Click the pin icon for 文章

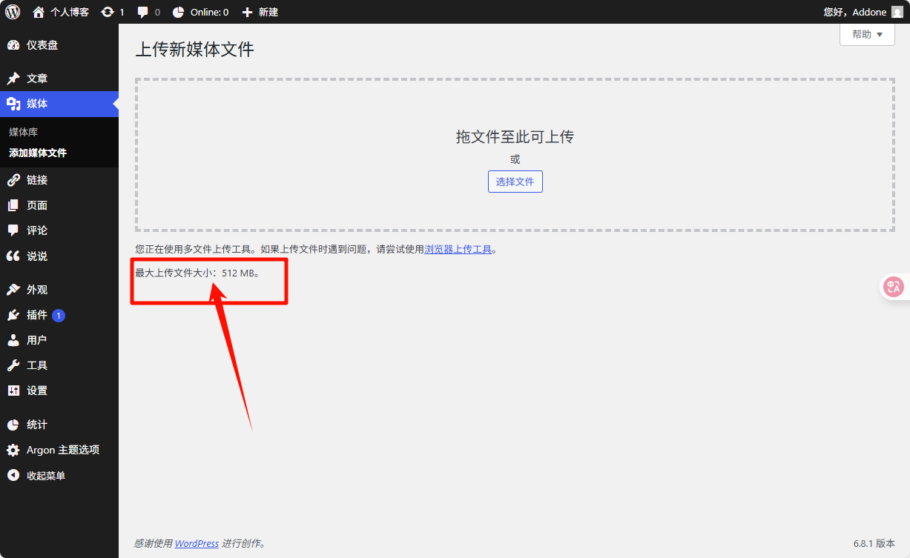coord(13,79)
